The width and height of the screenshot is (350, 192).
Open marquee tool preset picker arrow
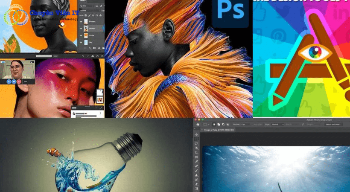[x=208, y=125]
